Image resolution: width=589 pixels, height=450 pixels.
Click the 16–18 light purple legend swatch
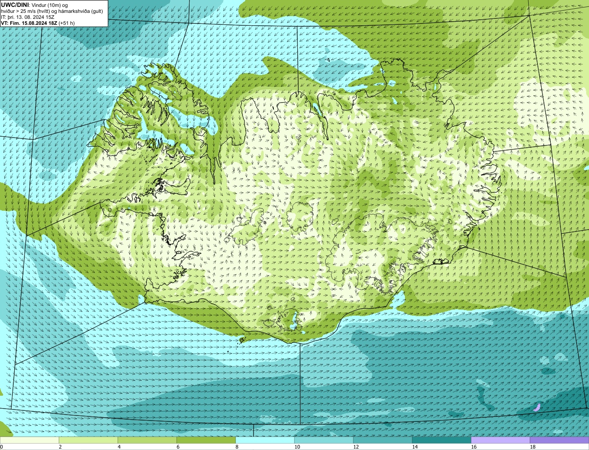click(501, 440)
